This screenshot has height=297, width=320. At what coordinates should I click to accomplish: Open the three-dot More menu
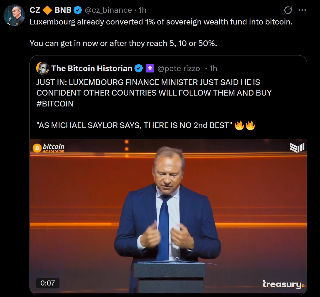pyautogui.click(x=302, y=10)
